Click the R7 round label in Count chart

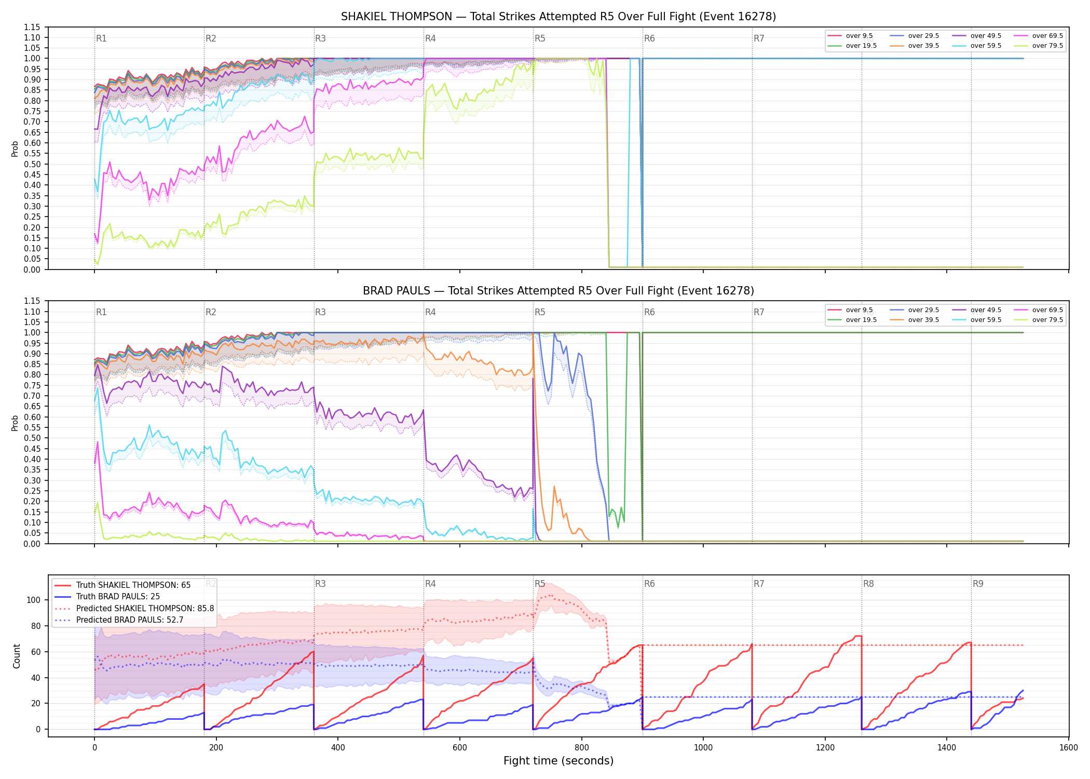click(x=759, y=584)
